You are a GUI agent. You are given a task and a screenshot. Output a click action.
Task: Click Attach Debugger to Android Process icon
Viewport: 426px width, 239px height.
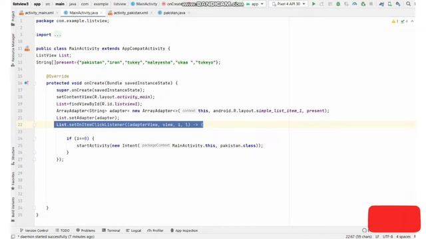tap(363, 4)
